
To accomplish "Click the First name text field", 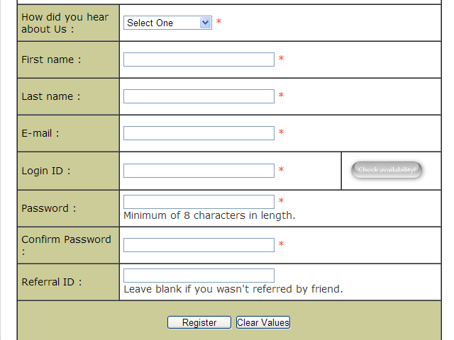I will [x=199, y=59].
